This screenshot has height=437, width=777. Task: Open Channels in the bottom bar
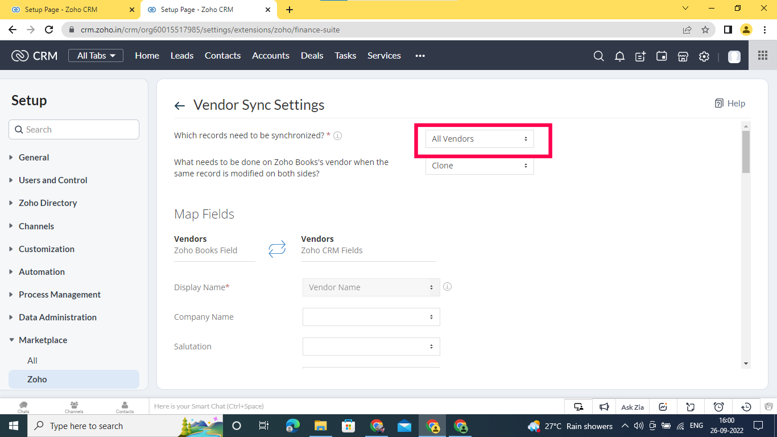coord(74,407)
